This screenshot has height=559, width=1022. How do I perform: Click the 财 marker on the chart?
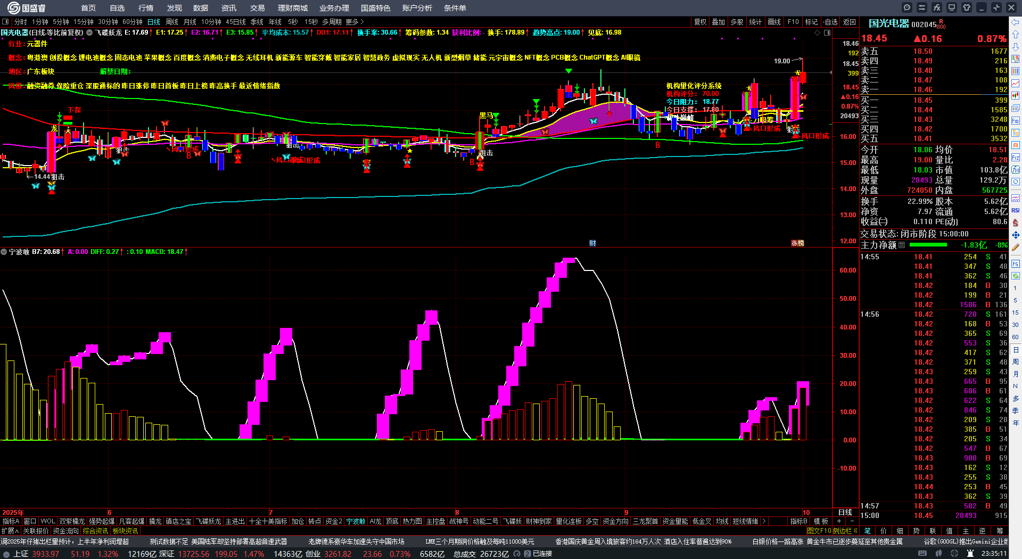pyautogui.click(x=592, y=243)
